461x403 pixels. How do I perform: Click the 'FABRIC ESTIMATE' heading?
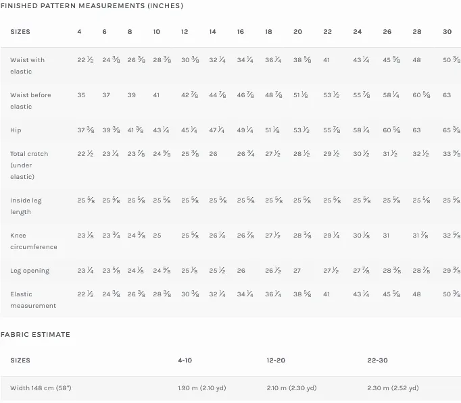(35, 334)
